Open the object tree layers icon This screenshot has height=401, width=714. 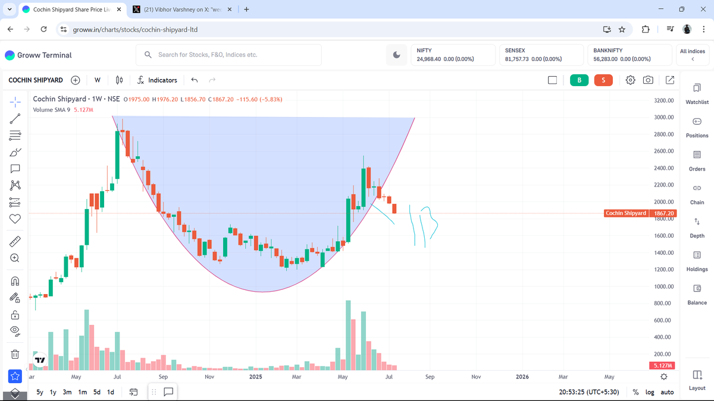15,394
